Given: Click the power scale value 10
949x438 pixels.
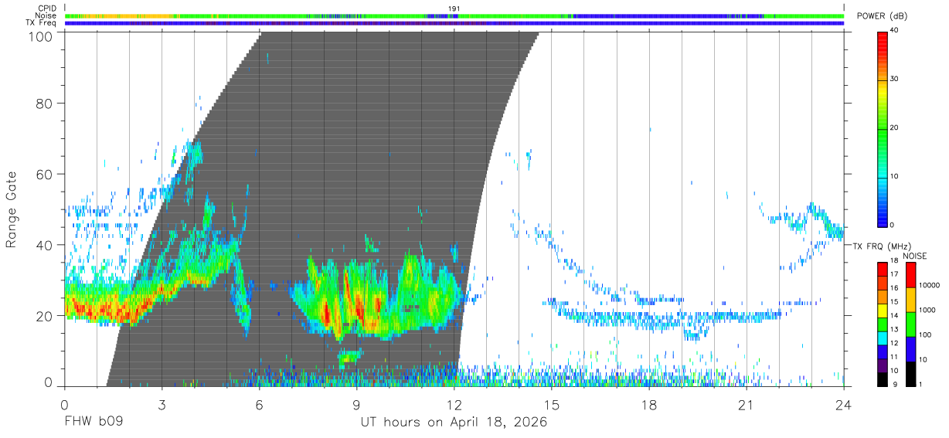Looking at the screenshot, I should pyautogui.click(x=895, y=176).
